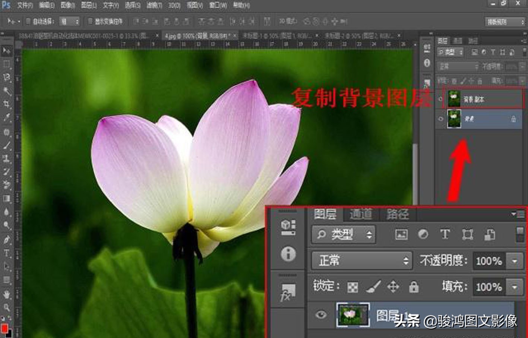Screen dimensions: 528x338
Task: Click the lock icon on the 背景 layer
Action: (513, 119)
